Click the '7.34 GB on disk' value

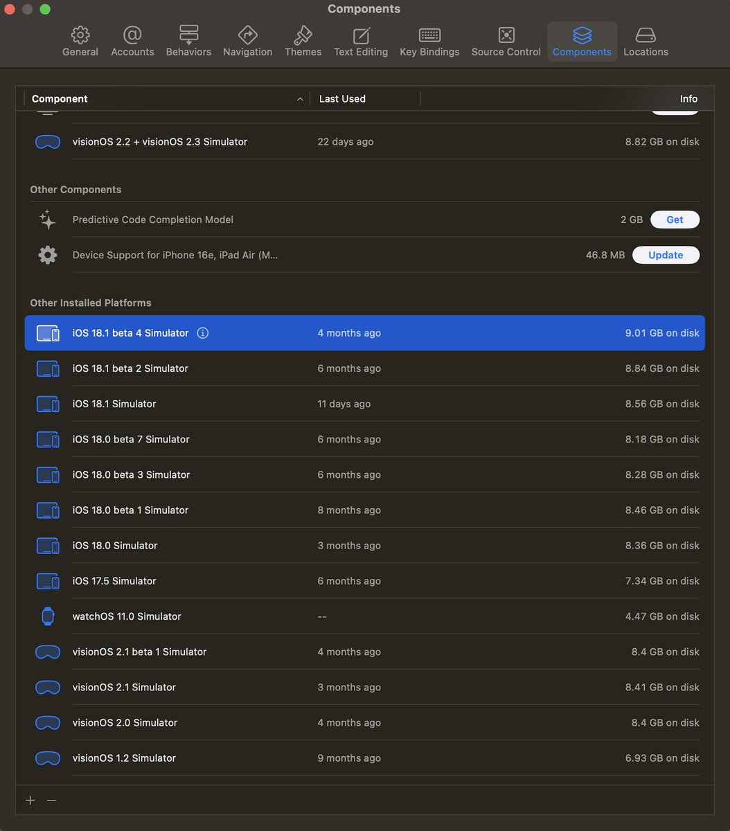(662, 581)
